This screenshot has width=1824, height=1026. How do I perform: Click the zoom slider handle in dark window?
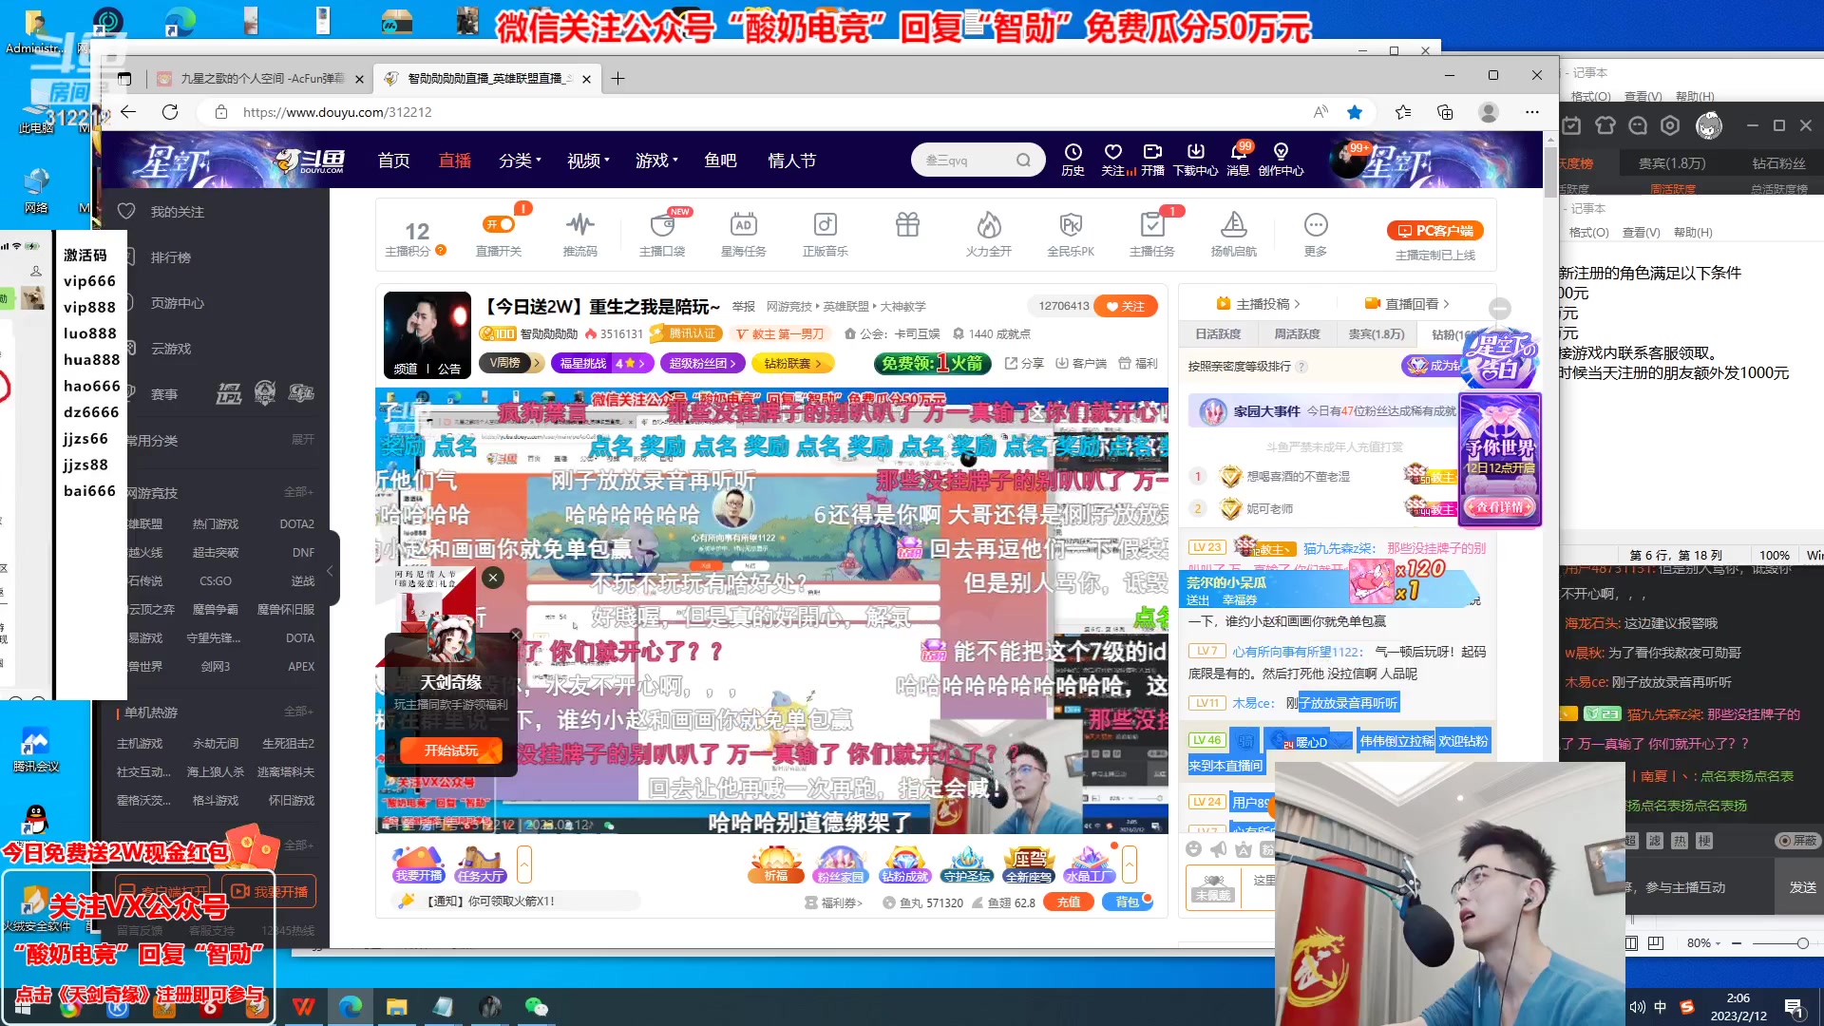pos(1802,943)
